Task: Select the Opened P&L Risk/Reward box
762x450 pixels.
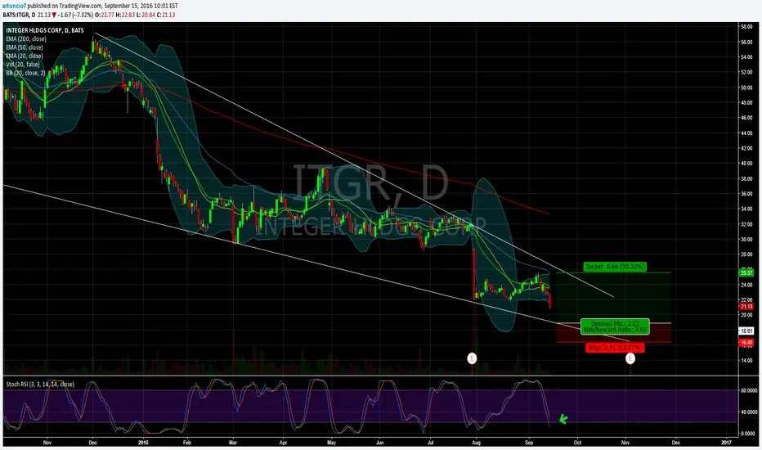Action: tap(615, 326)
